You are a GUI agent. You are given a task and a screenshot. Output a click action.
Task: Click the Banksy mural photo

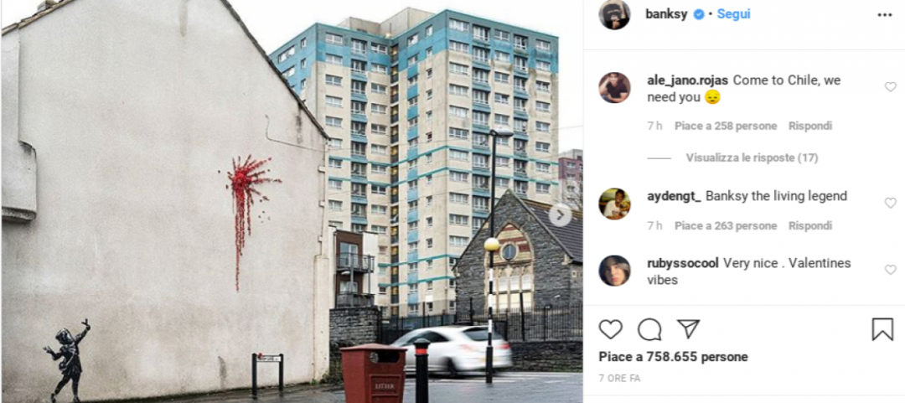pos(292,201)
